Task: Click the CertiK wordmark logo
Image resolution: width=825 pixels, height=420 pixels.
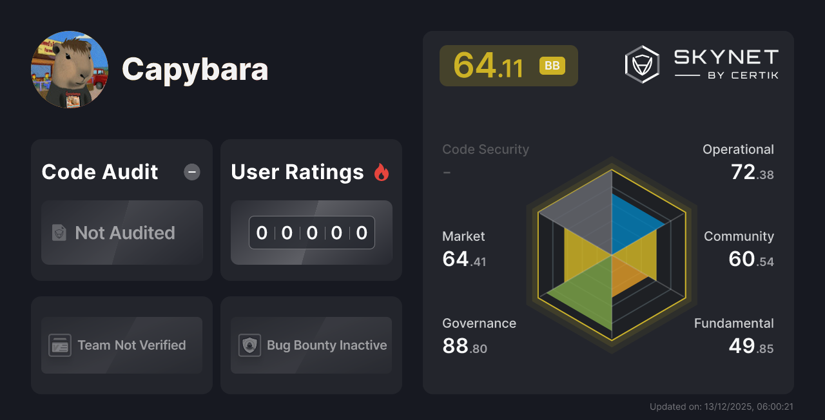Action: (x=725, y=63)
